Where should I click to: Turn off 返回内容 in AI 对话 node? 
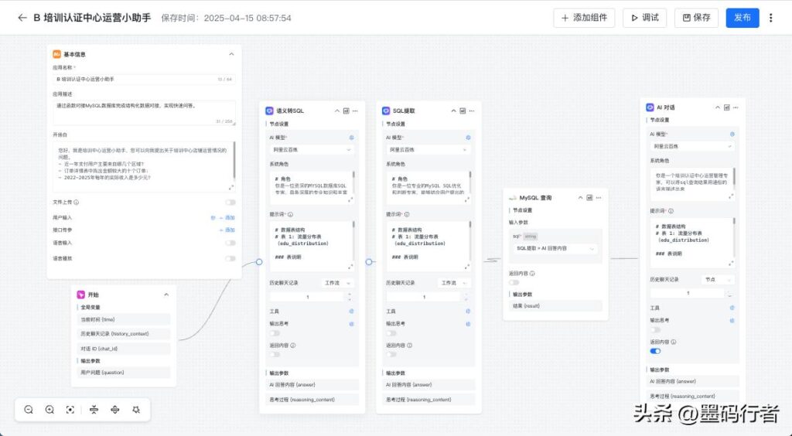[655, 351]
